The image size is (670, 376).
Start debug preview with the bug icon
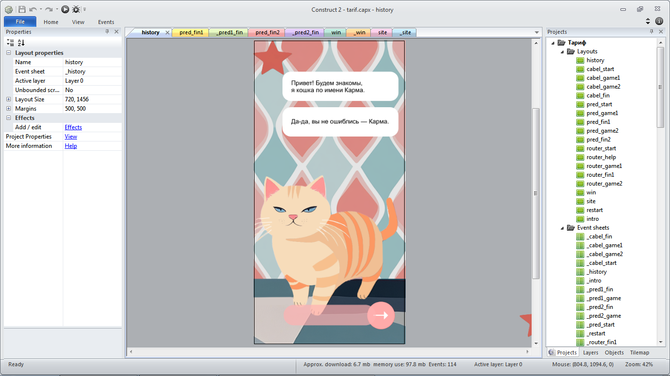tap(76, 9)
